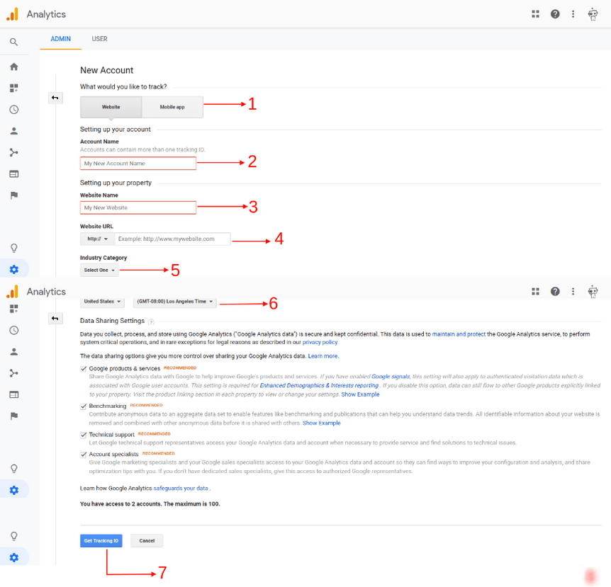Open the Home icon in the sidebar
This screenshot has height=587, width=611.
coord(13,67)
